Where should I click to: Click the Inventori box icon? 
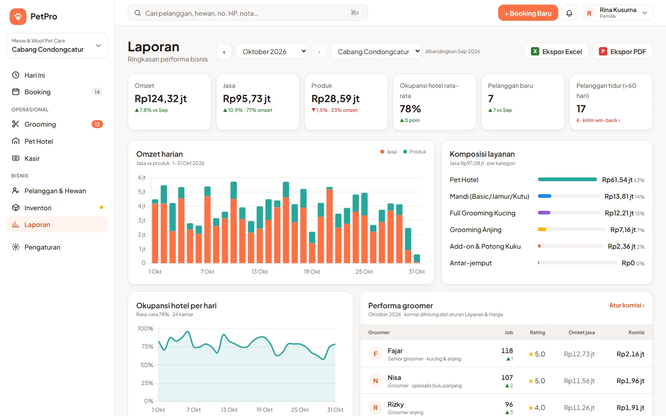tap(16, 208)
